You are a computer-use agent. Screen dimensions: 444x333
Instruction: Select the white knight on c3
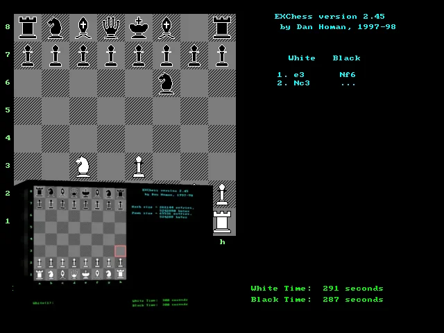83,166
